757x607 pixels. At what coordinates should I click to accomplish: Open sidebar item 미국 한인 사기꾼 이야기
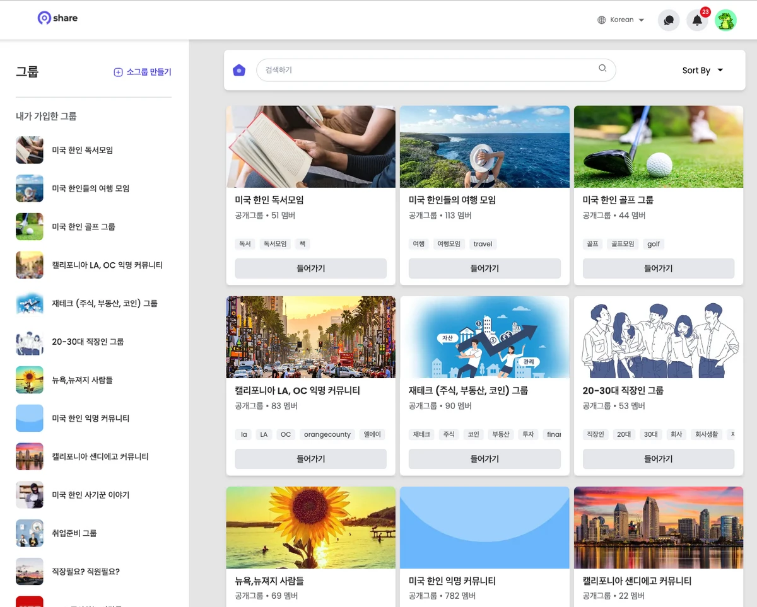[x=93, y=495]
